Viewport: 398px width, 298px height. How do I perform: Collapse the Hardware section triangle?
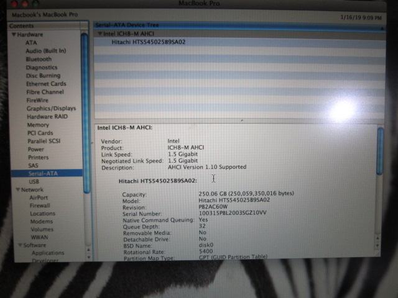coord(14,35)
